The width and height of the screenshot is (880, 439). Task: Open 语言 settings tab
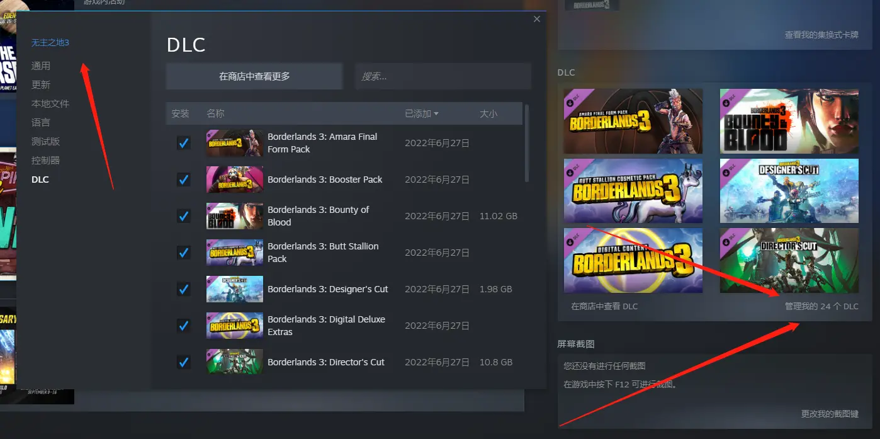[41, 123]
